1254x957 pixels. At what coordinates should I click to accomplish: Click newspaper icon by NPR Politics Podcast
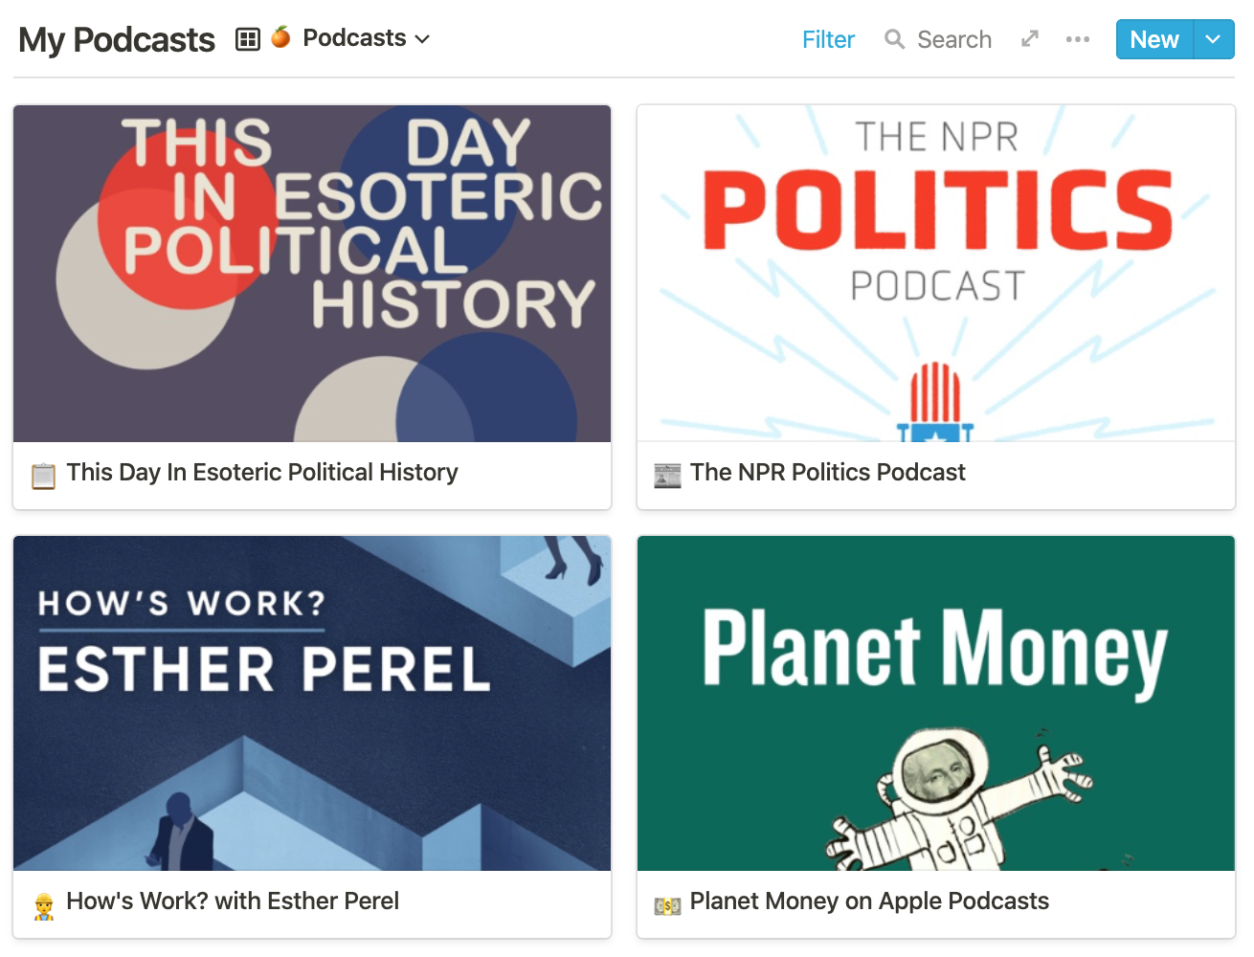(x=667, y=475)
